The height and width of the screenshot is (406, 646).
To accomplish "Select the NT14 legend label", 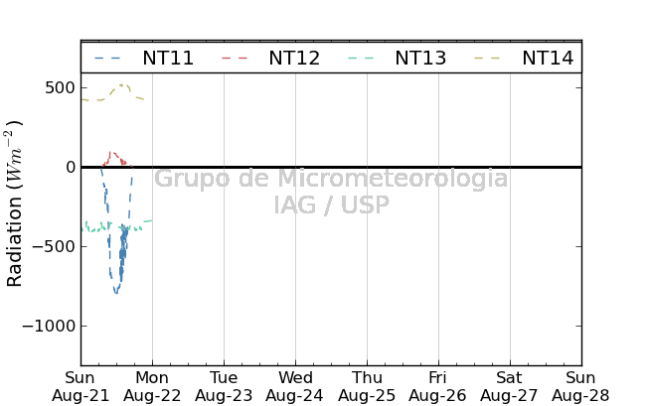I will 548,58.
